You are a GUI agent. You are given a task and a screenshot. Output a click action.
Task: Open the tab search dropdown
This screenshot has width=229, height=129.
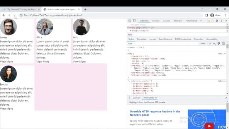(202, 9)
